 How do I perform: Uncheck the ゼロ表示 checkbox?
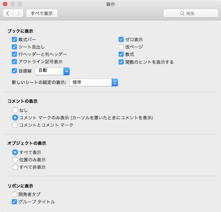[121, 39]
